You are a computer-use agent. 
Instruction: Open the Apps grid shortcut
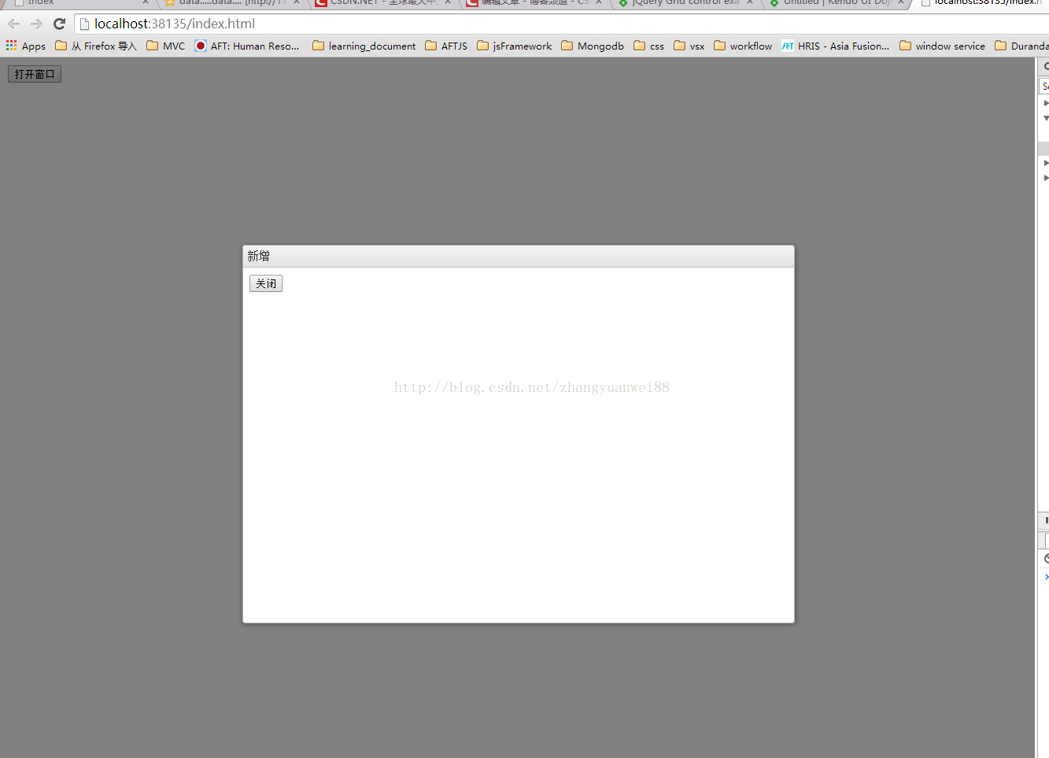(26, 46)
